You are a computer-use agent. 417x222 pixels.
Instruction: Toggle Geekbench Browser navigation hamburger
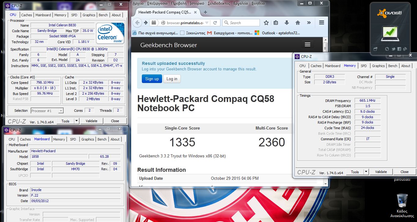pos(308,45)
